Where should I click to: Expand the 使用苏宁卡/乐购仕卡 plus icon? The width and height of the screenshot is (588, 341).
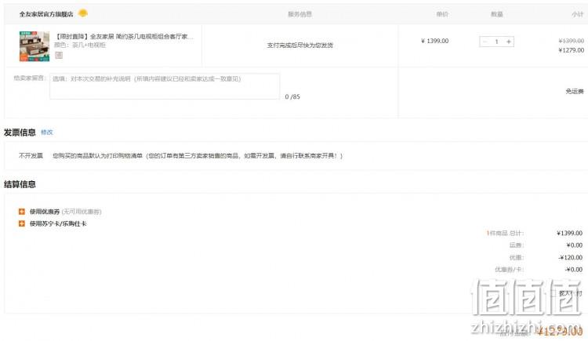pos(22,223)
